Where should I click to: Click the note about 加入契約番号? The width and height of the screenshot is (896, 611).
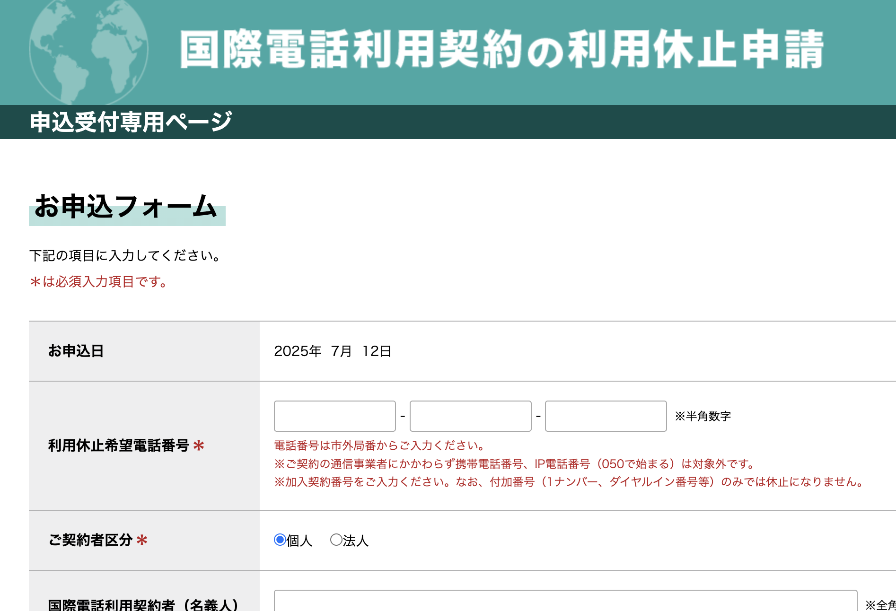570,482
